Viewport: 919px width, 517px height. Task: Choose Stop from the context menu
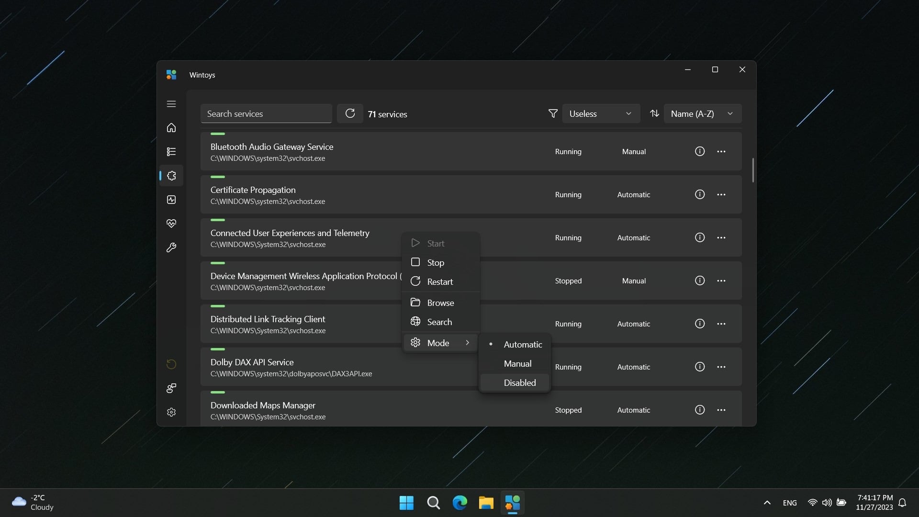pyautogui.click(x=435, y=263)
